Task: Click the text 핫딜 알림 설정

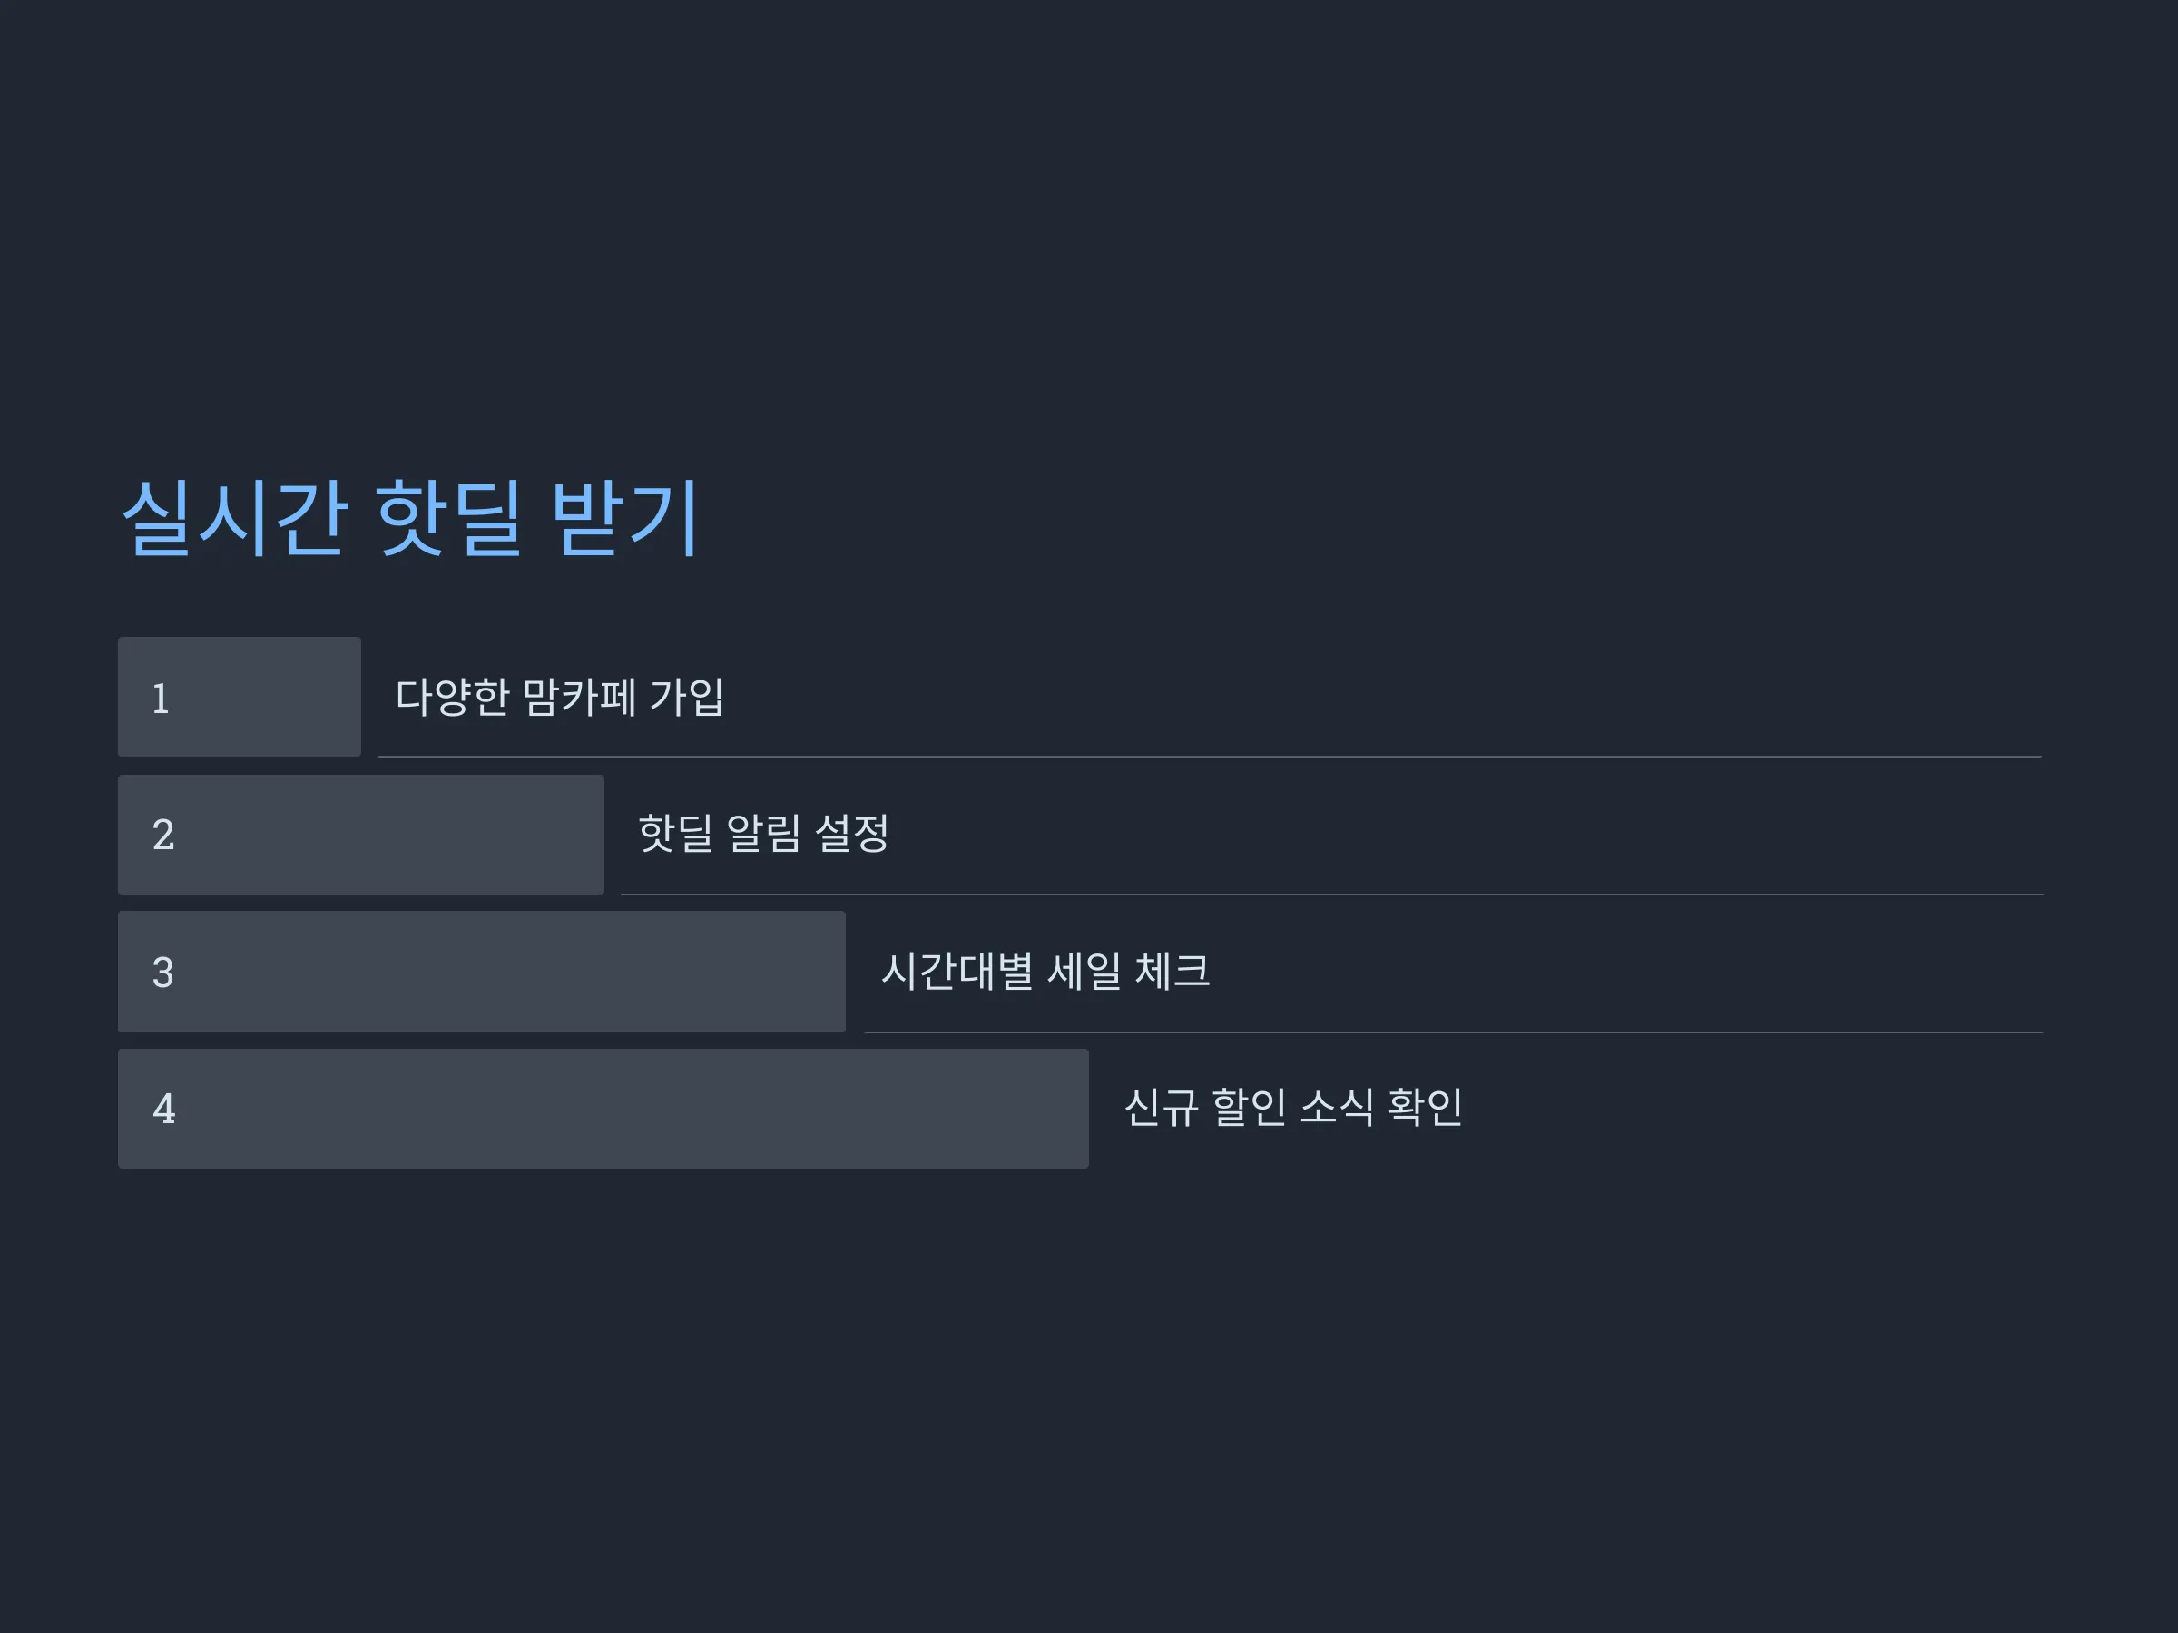Action: (763, 834)
